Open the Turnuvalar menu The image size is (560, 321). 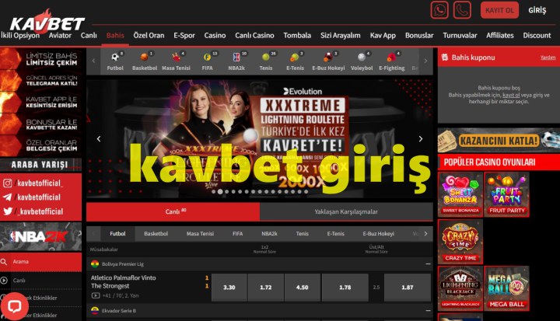pyautogui.click(x=460, y=35)
